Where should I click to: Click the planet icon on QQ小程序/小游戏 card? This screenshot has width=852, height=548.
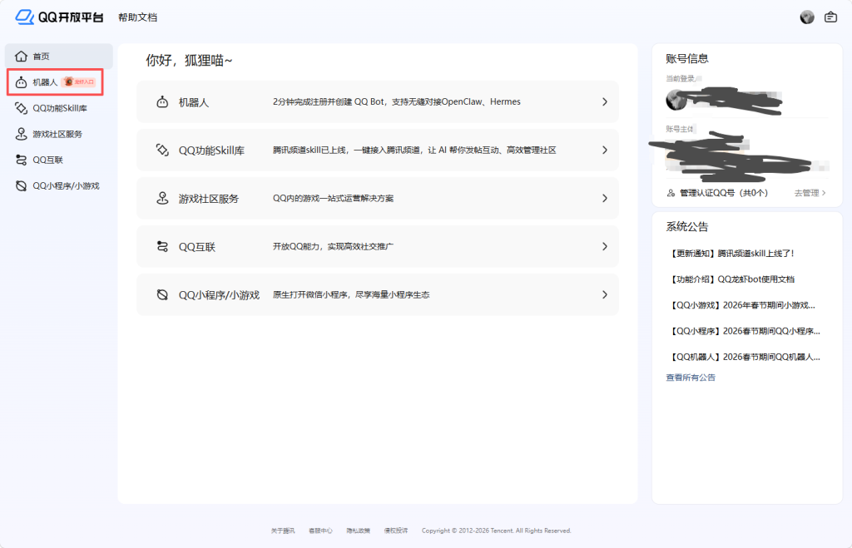(162, 295)
